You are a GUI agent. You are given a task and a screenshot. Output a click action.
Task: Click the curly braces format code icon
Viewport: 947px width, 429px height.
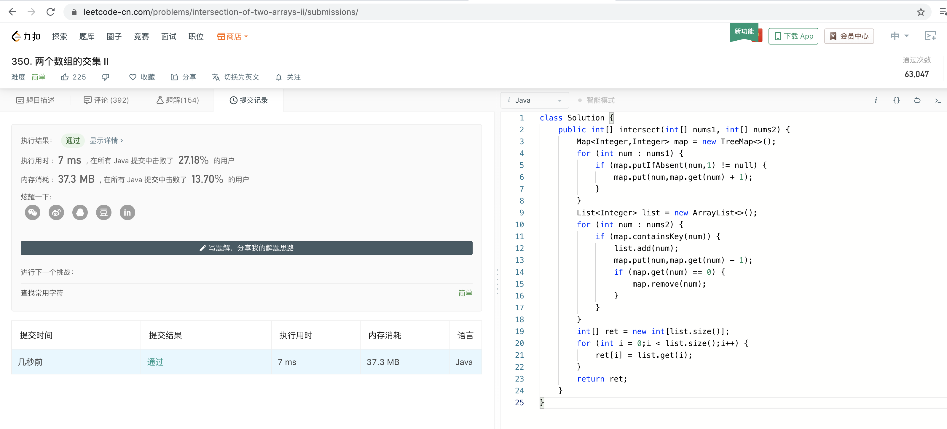[x=897, y=100]
